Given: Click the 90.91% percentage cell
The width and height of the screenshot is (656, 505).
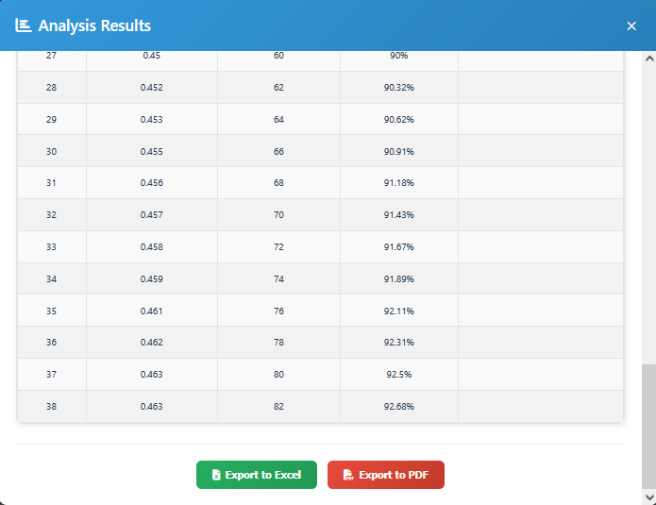Looking at the screenshot, I should [x=398, y=152].
